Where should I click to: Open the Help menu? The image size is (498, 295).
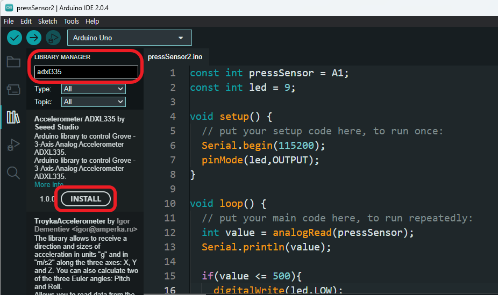92,21
